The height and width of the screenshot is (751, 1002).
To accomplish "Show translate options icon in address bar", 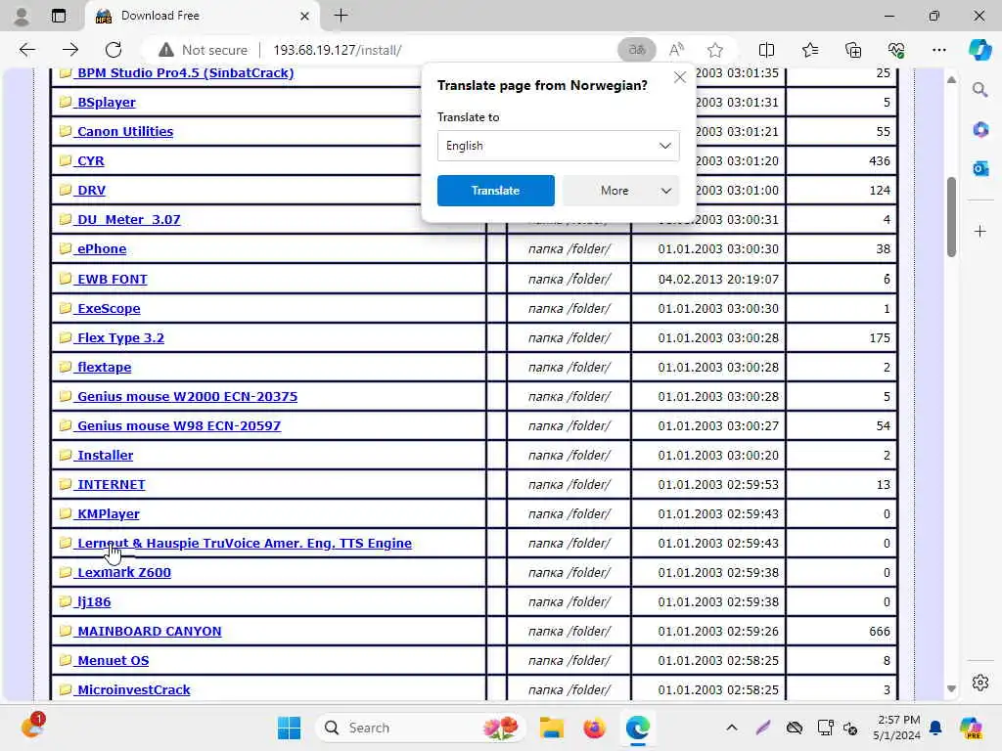I will (636, 50).
